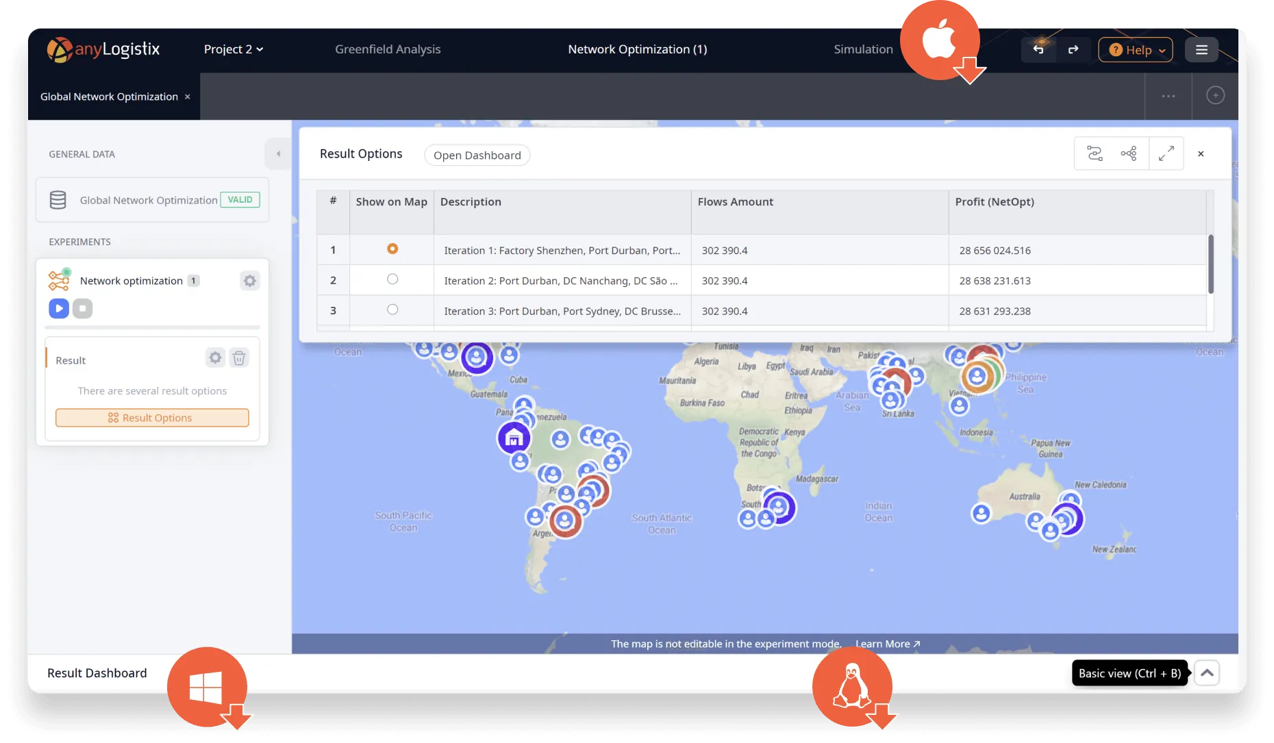Image resolution: width=1274 pixels, height=743 pixels.
Task: Click the undo arrow icon
Action: [x=1038, y=49]
